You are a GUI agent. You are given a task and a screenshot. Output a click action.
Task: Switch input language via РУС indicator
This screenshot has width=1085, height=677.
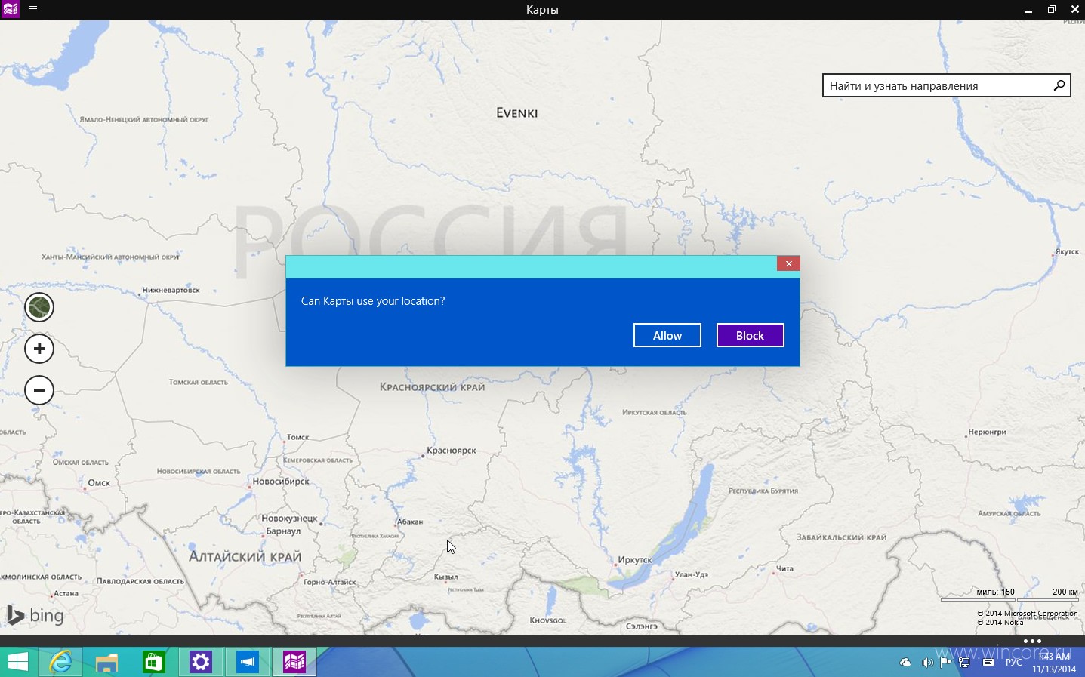pyautogui.click(x=1014, y=663)
